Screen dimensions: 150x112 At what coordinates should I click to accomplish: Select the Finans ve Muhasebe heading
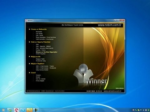[x=39, y=29]
